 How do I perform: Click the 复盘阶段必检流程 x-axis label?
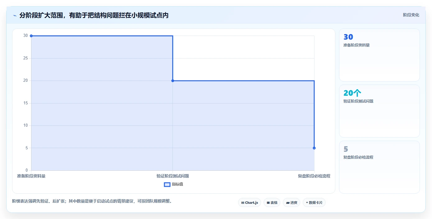[314, 176]
